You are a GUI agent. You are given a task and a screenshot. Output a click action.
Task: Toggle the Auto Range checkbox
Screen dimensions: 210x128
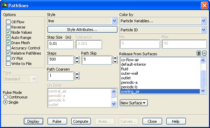pos(8,38)
